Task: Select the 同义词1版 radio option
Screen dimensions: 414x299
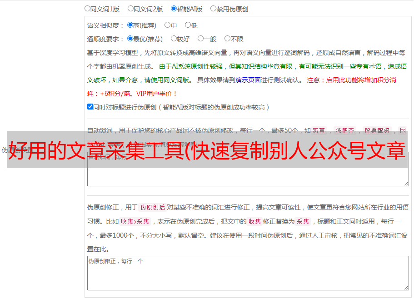Action: [87, 9]
